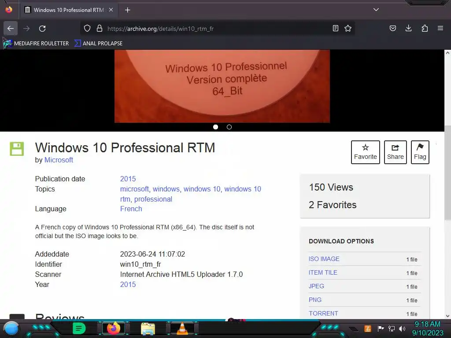Download the ITEM TILE file
Screen dimensions: 451x338
click(323, 272)
